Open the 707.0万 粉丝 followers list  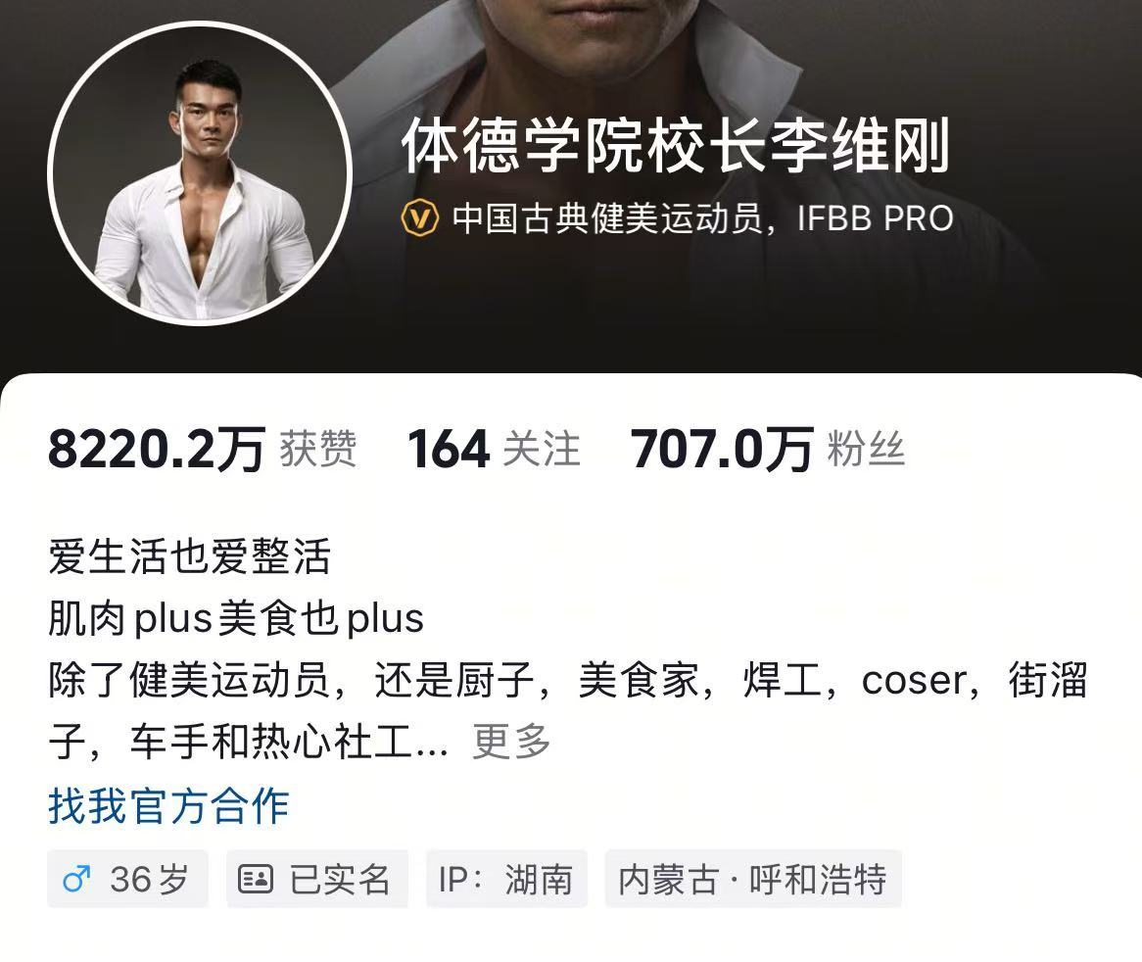[768, 449]
